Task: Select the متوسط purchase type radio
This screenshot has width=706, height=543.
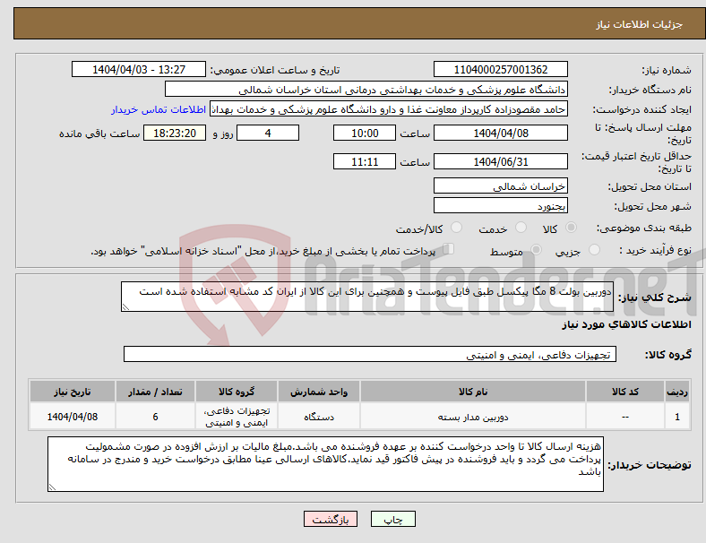Action: point(536,249)
